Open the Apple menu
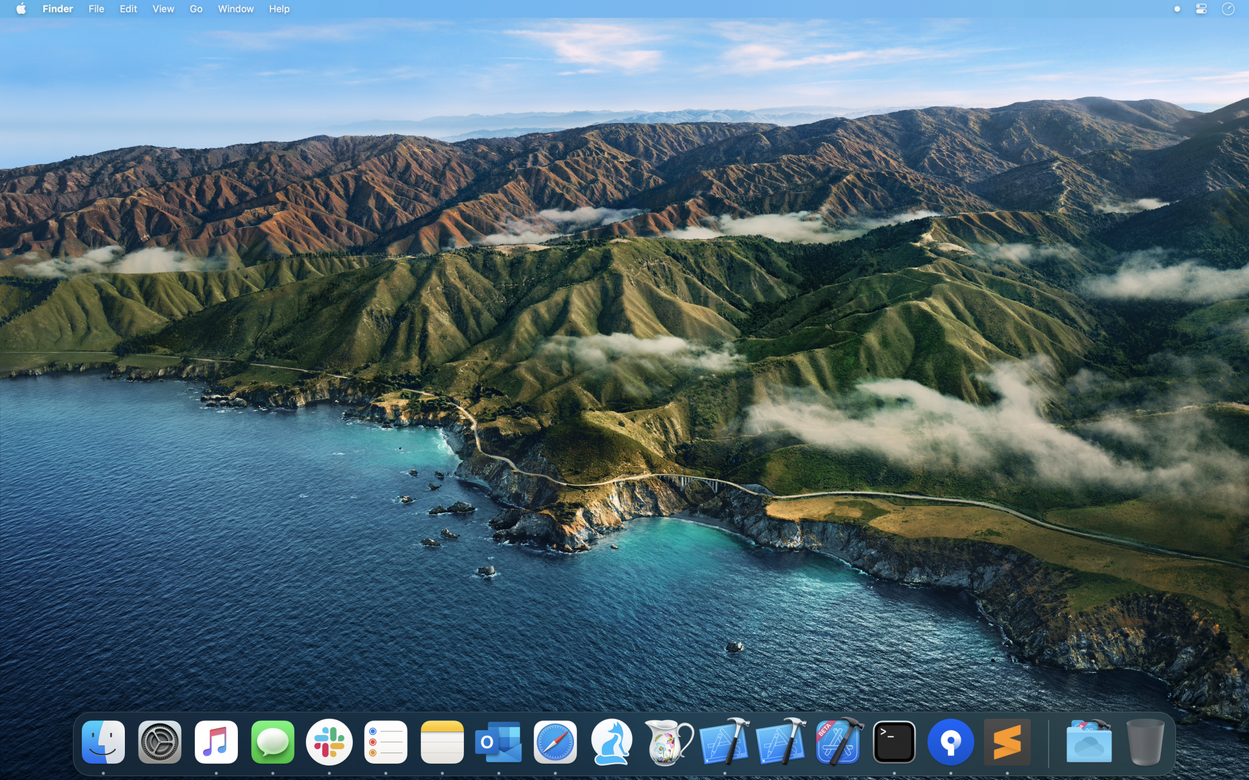The image size is (1249, 780). pos(21,9)
